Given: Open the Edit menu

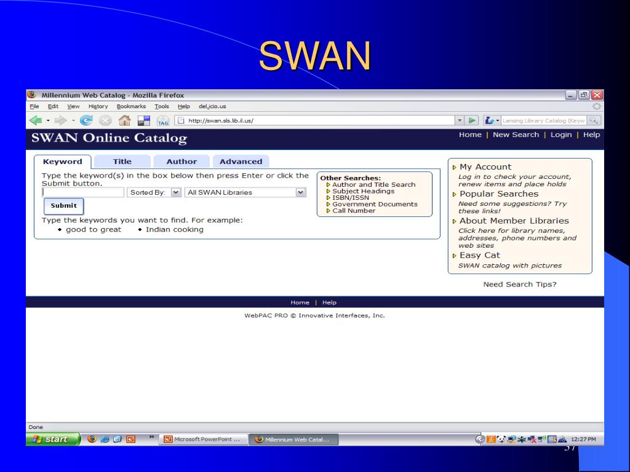Looking at the screenshot, I should click(53, 106).
